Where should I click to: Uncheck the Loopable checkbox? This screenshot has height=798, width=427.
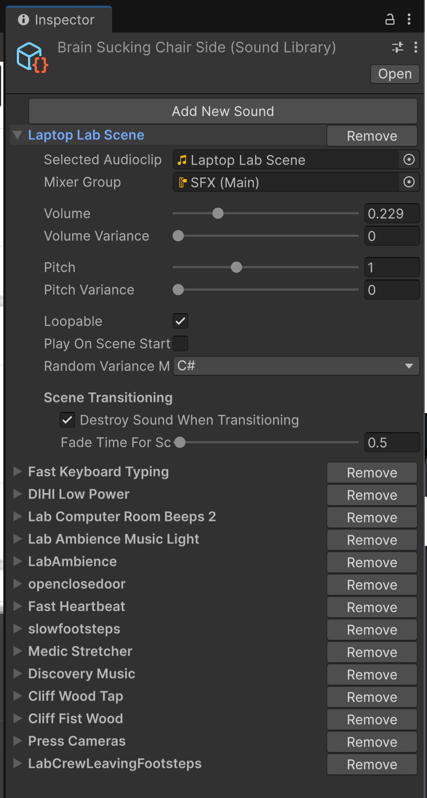[x=180, y=322]
